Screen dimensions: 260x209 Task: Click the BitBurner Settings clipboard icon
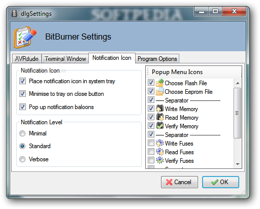tap(25, 37)
